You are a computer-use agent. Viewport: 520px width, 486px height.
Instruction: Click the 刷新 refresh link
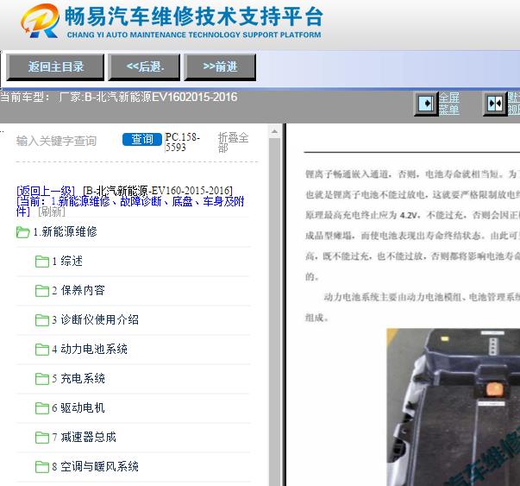(52, 211)
